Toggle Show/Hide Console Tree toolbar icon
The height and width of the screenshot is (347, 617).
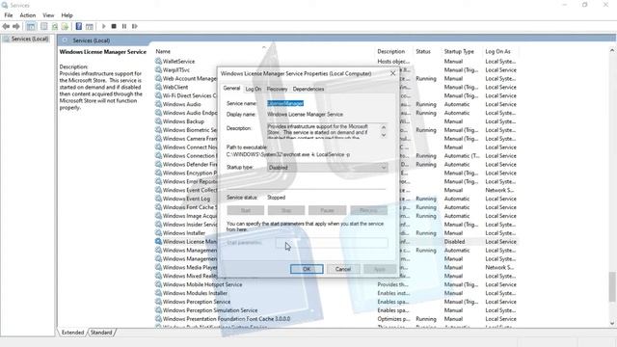(31, 26)
